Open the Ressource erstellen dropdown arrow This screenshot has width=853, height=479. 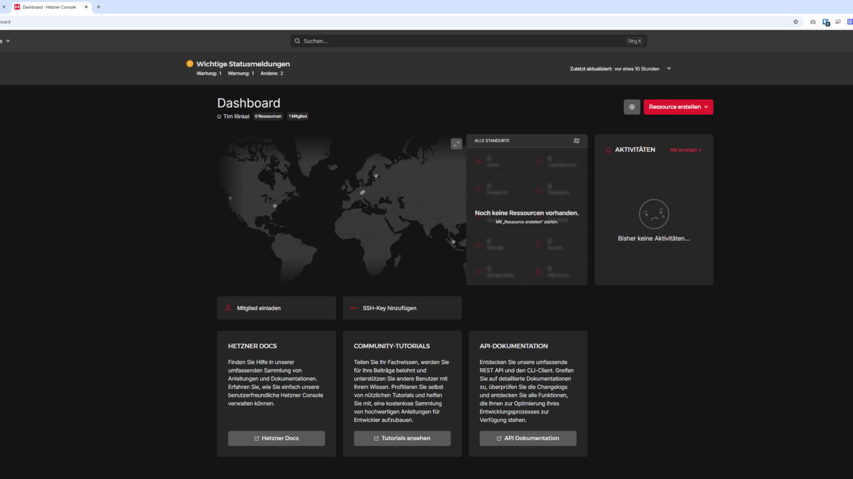(706, 107)
